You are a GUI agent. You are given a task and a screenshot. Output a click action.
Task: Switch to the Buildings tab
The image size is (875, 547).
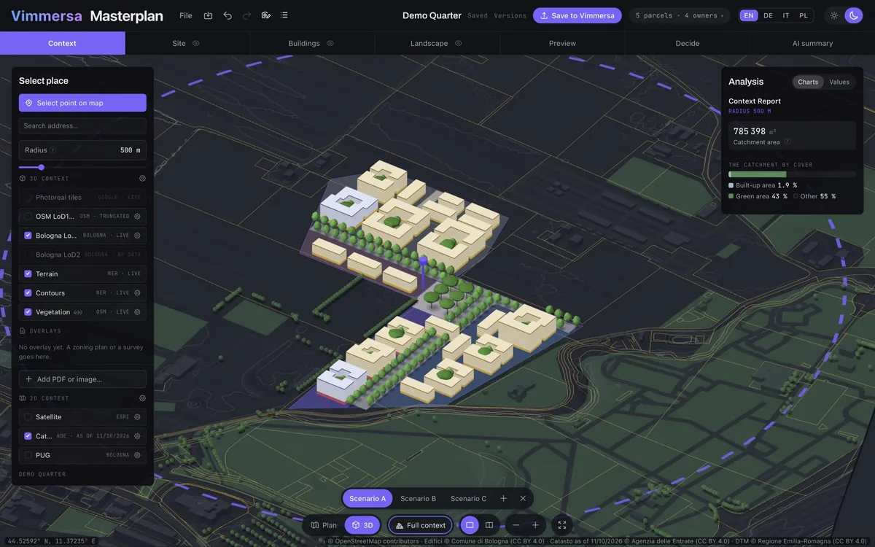(312, 43)
